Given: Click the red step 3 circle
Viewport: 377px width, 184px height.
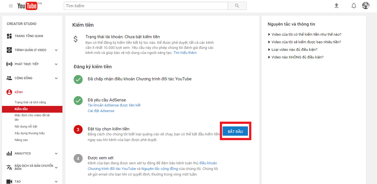Looking at the screenshot, I should tap(78, 130).
